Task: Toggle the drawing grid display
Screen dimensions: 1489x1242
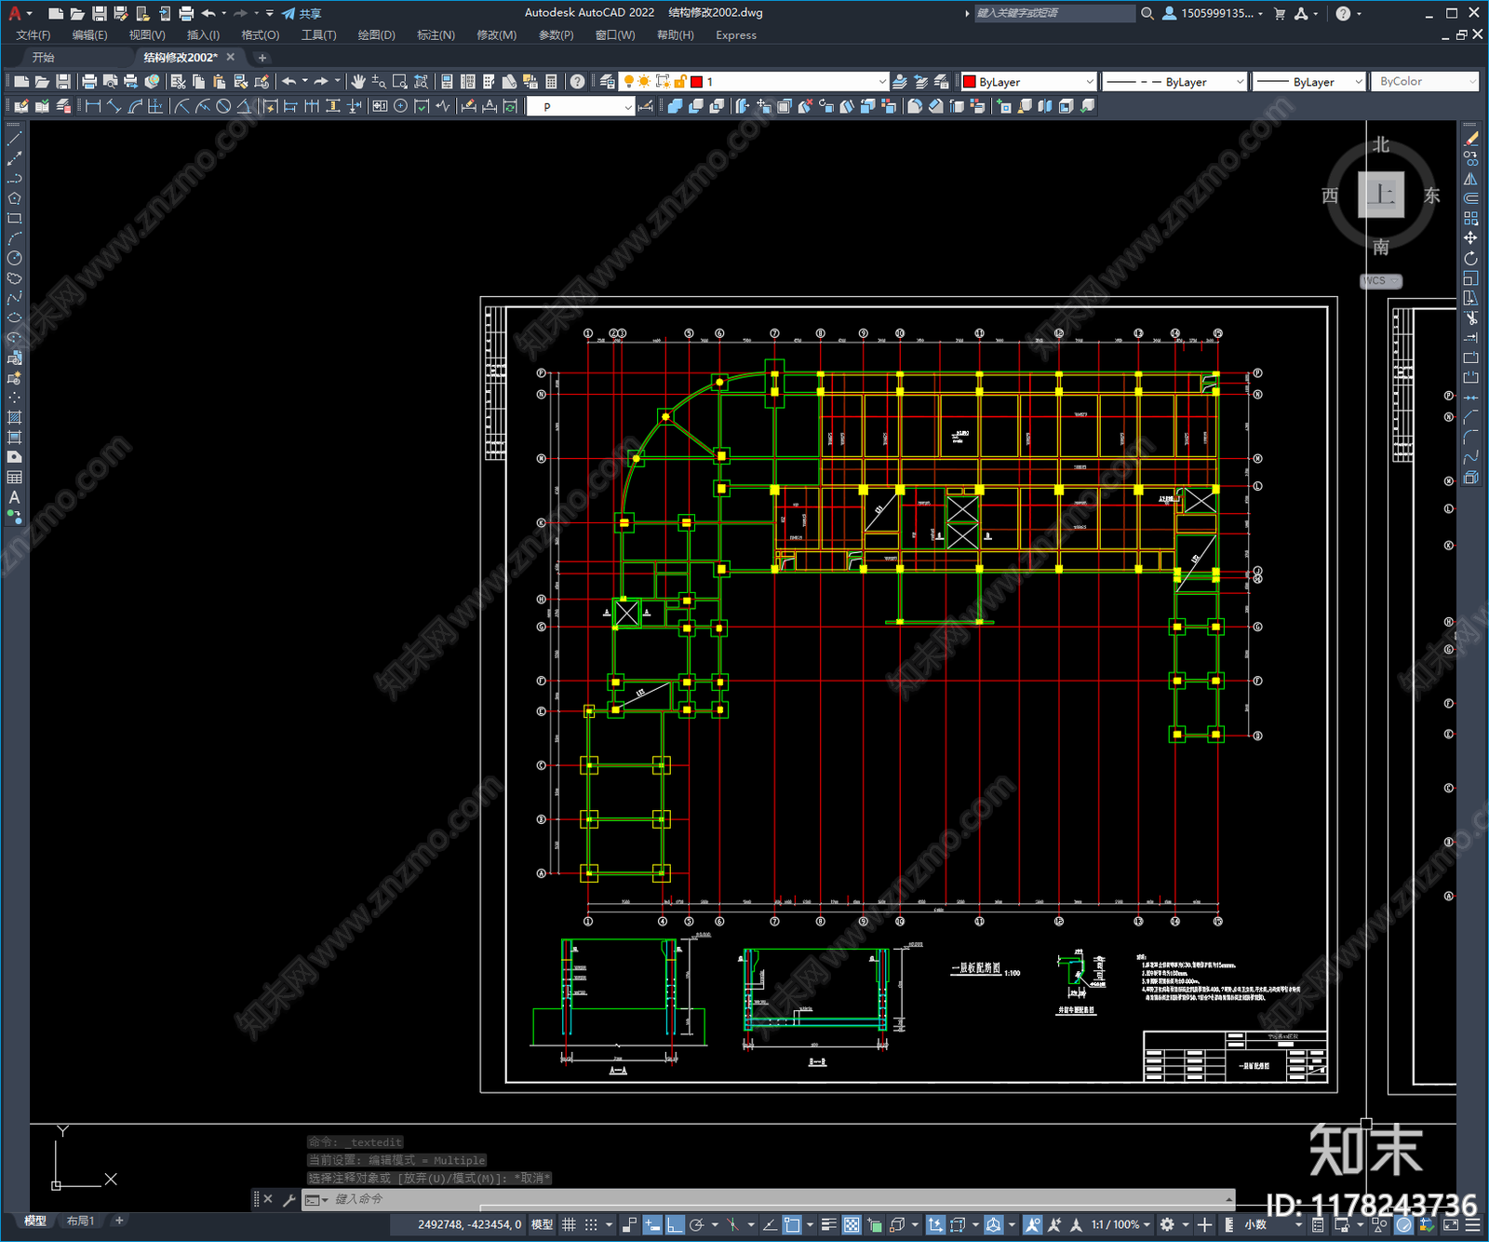Action: (569, 1224)
